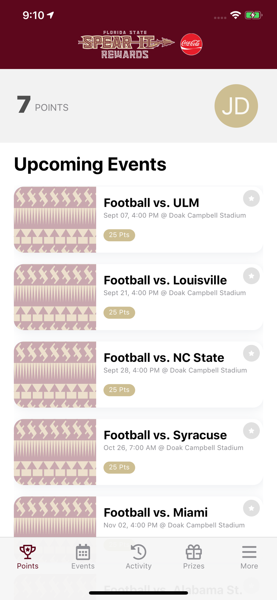Toggle favorite star for Football vs. Syracuse
This screenshot has height=600, width=277.
point(251,430)
